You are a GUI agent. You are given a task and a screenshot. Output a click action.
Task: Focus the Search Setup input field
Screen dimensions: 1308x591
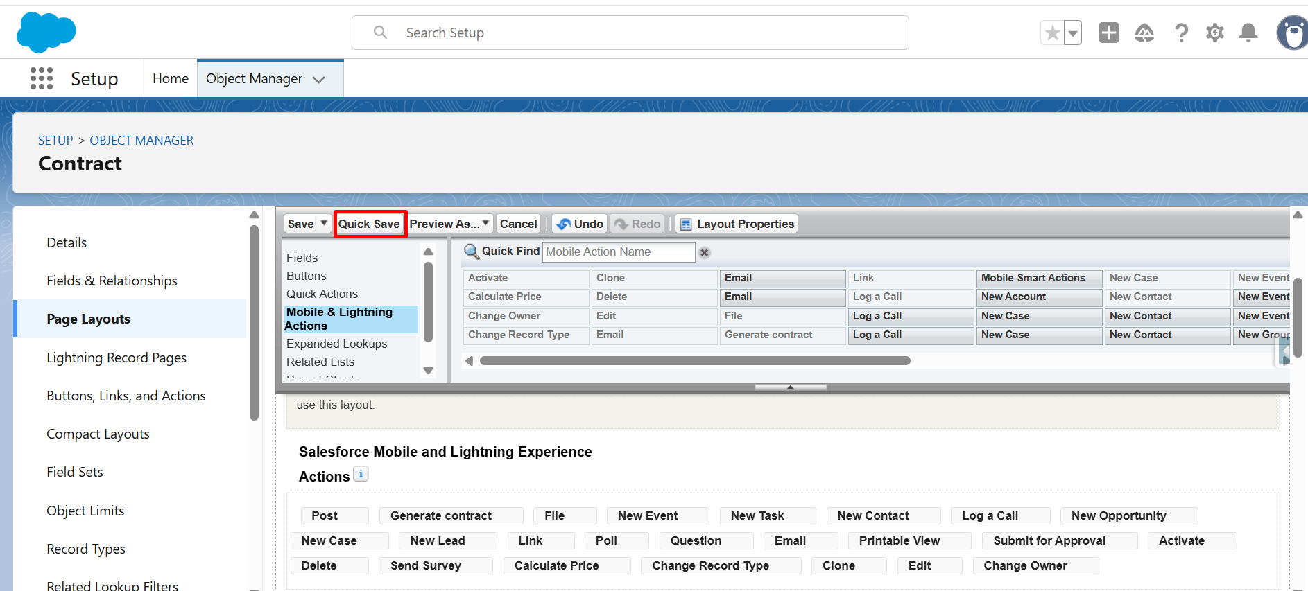coord(630,33)
